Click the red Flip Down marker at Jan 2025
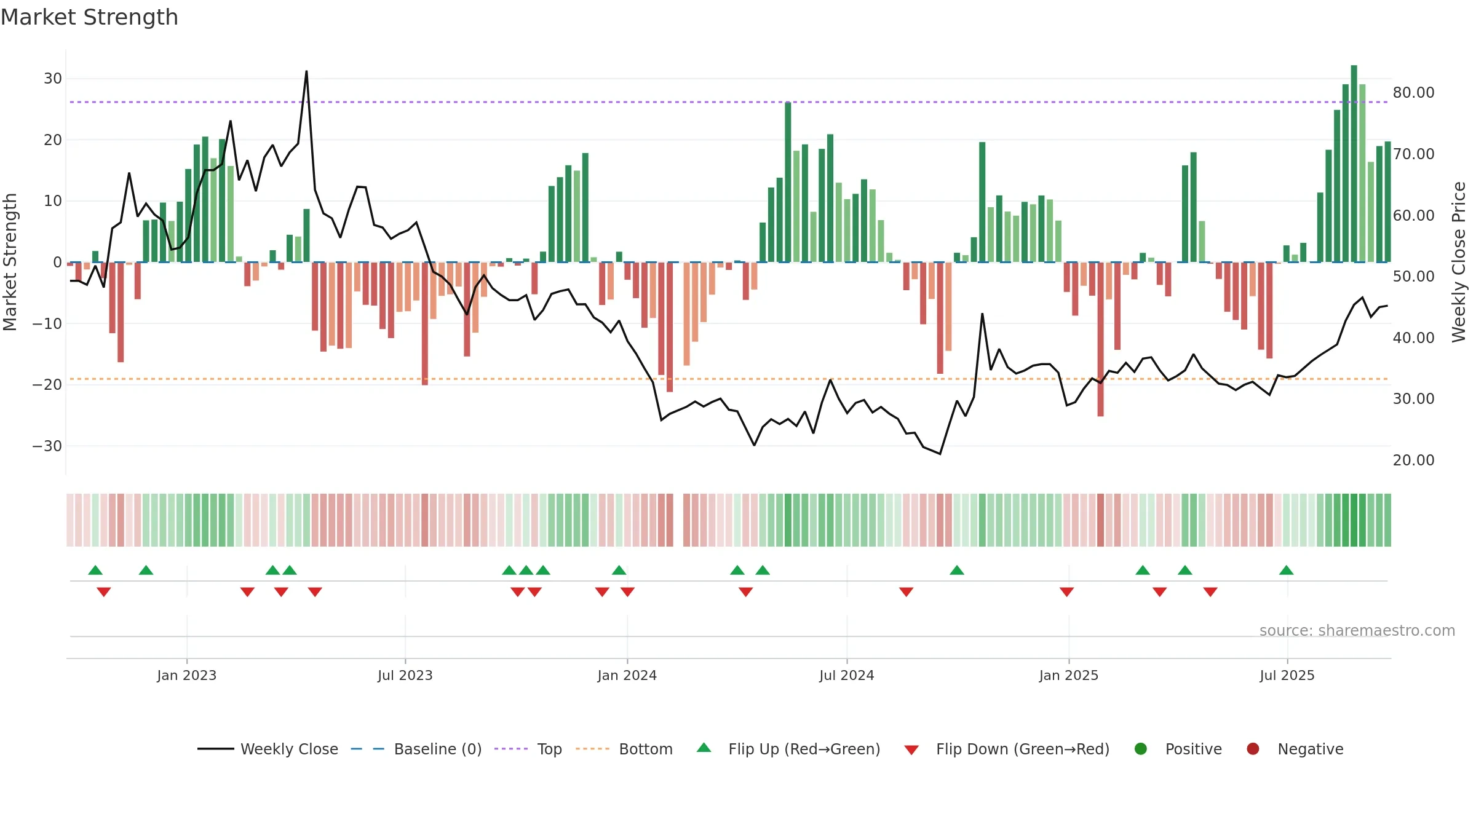The width and height of the screenshot is (1476, 830). click(x=1066, y=591)
